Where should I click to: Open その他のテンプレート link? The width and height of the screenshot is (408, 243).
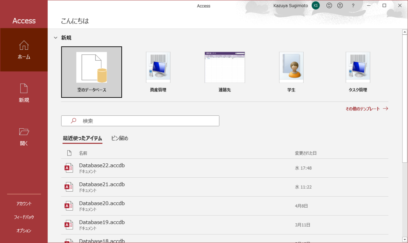[x=367, y=109]
